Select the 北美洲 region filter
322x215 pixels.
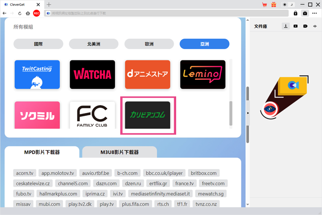pos(94,44)
